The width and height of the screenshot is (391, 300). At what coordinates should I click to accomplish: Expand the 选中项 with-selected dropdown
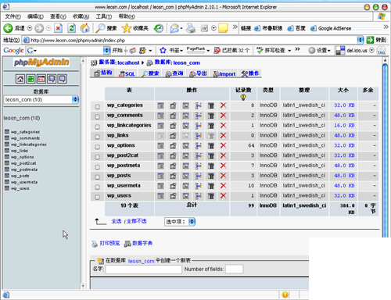coord(192,222)
